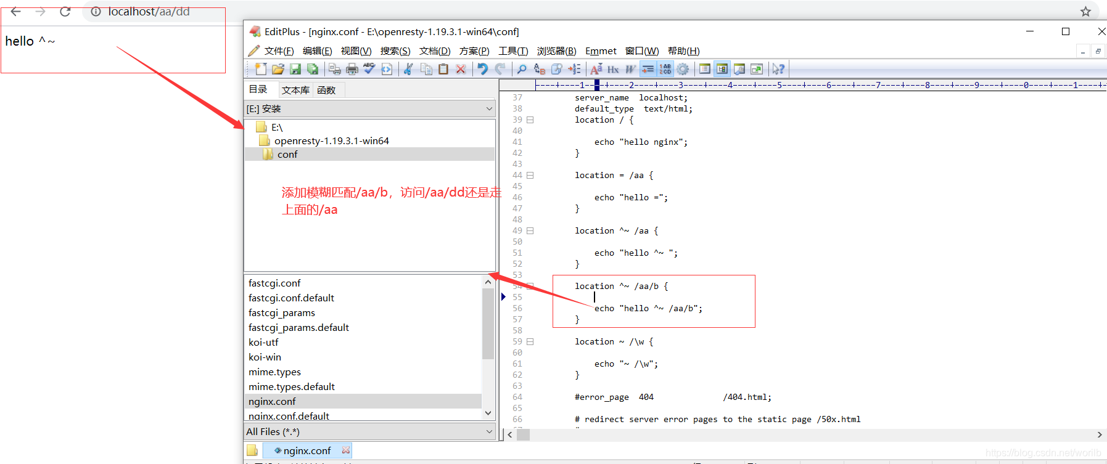Click the Copy icon
This screenshot has width=1107, height=464.
(426, 69)
